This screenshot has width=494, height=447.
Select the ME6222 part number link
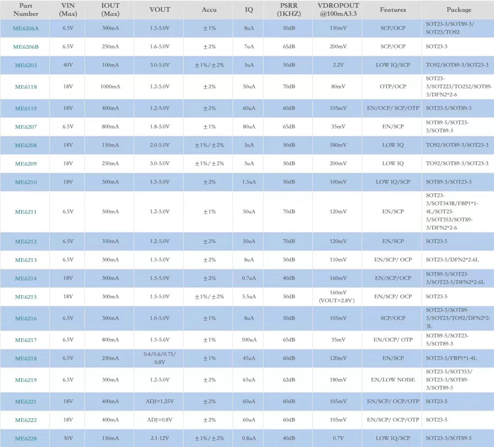26,420
